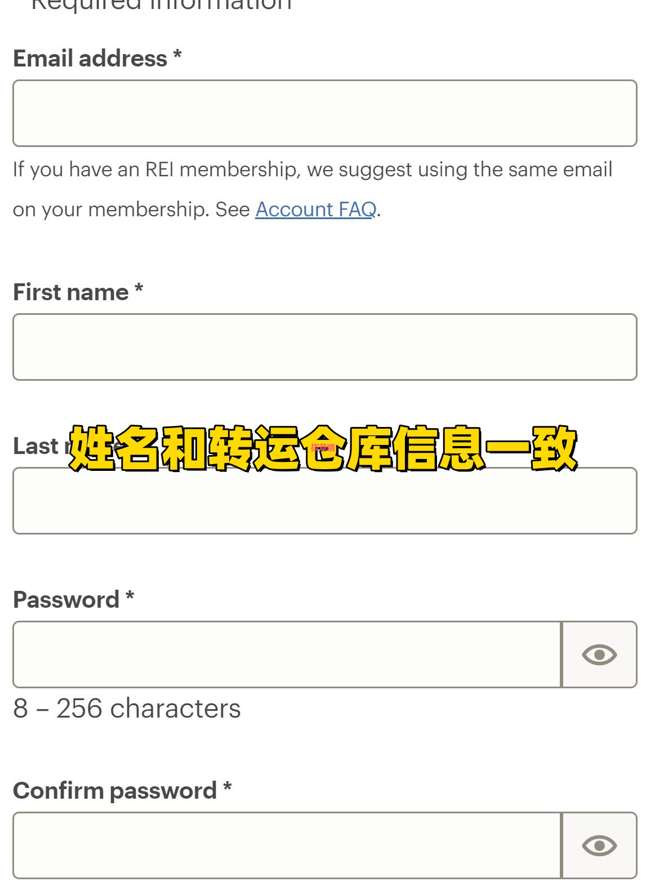
Task: Click the cut-off "Required information" heading
Action: (x=162, y=6)
